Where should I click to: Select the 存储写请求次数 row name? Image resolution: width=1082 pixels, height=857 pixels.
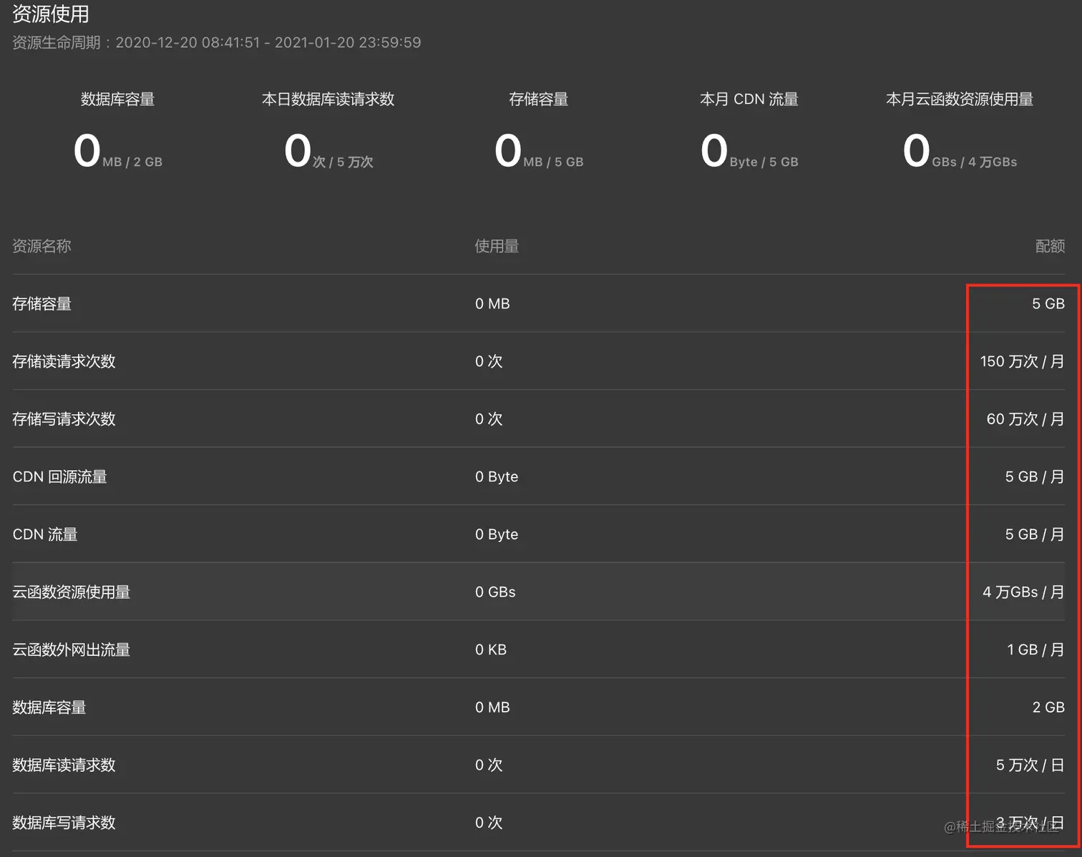click(x=64, y=419)
